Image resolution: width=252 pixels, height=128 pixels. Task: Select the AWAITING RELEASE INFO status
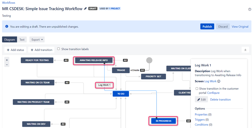point(94,60)
